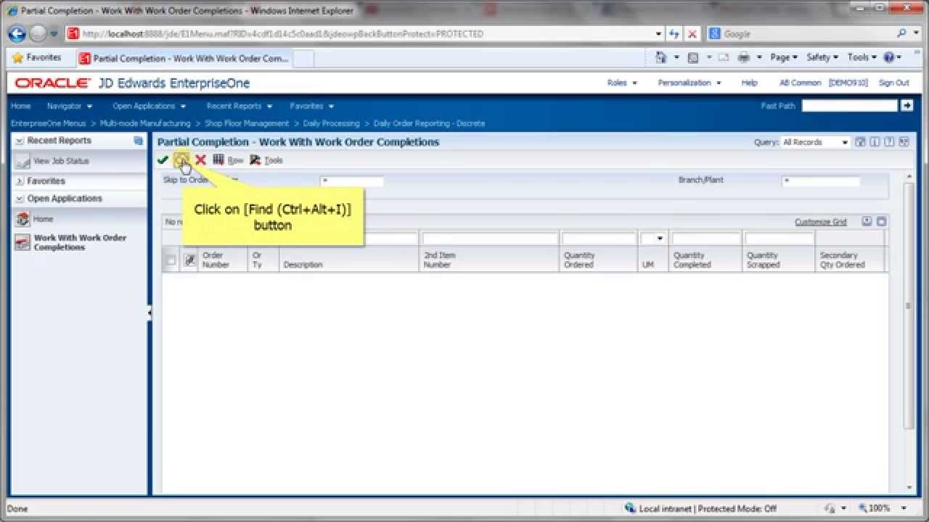
Task: Open the form Tools exit menu
Action: tap(266, 160)
